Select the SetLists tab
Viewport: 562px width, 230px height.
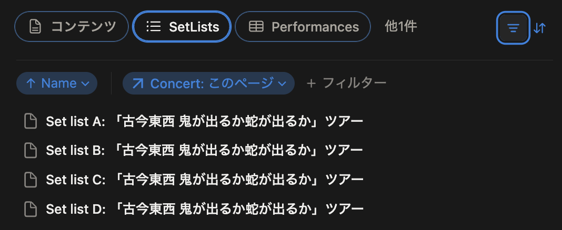(182, 27)
